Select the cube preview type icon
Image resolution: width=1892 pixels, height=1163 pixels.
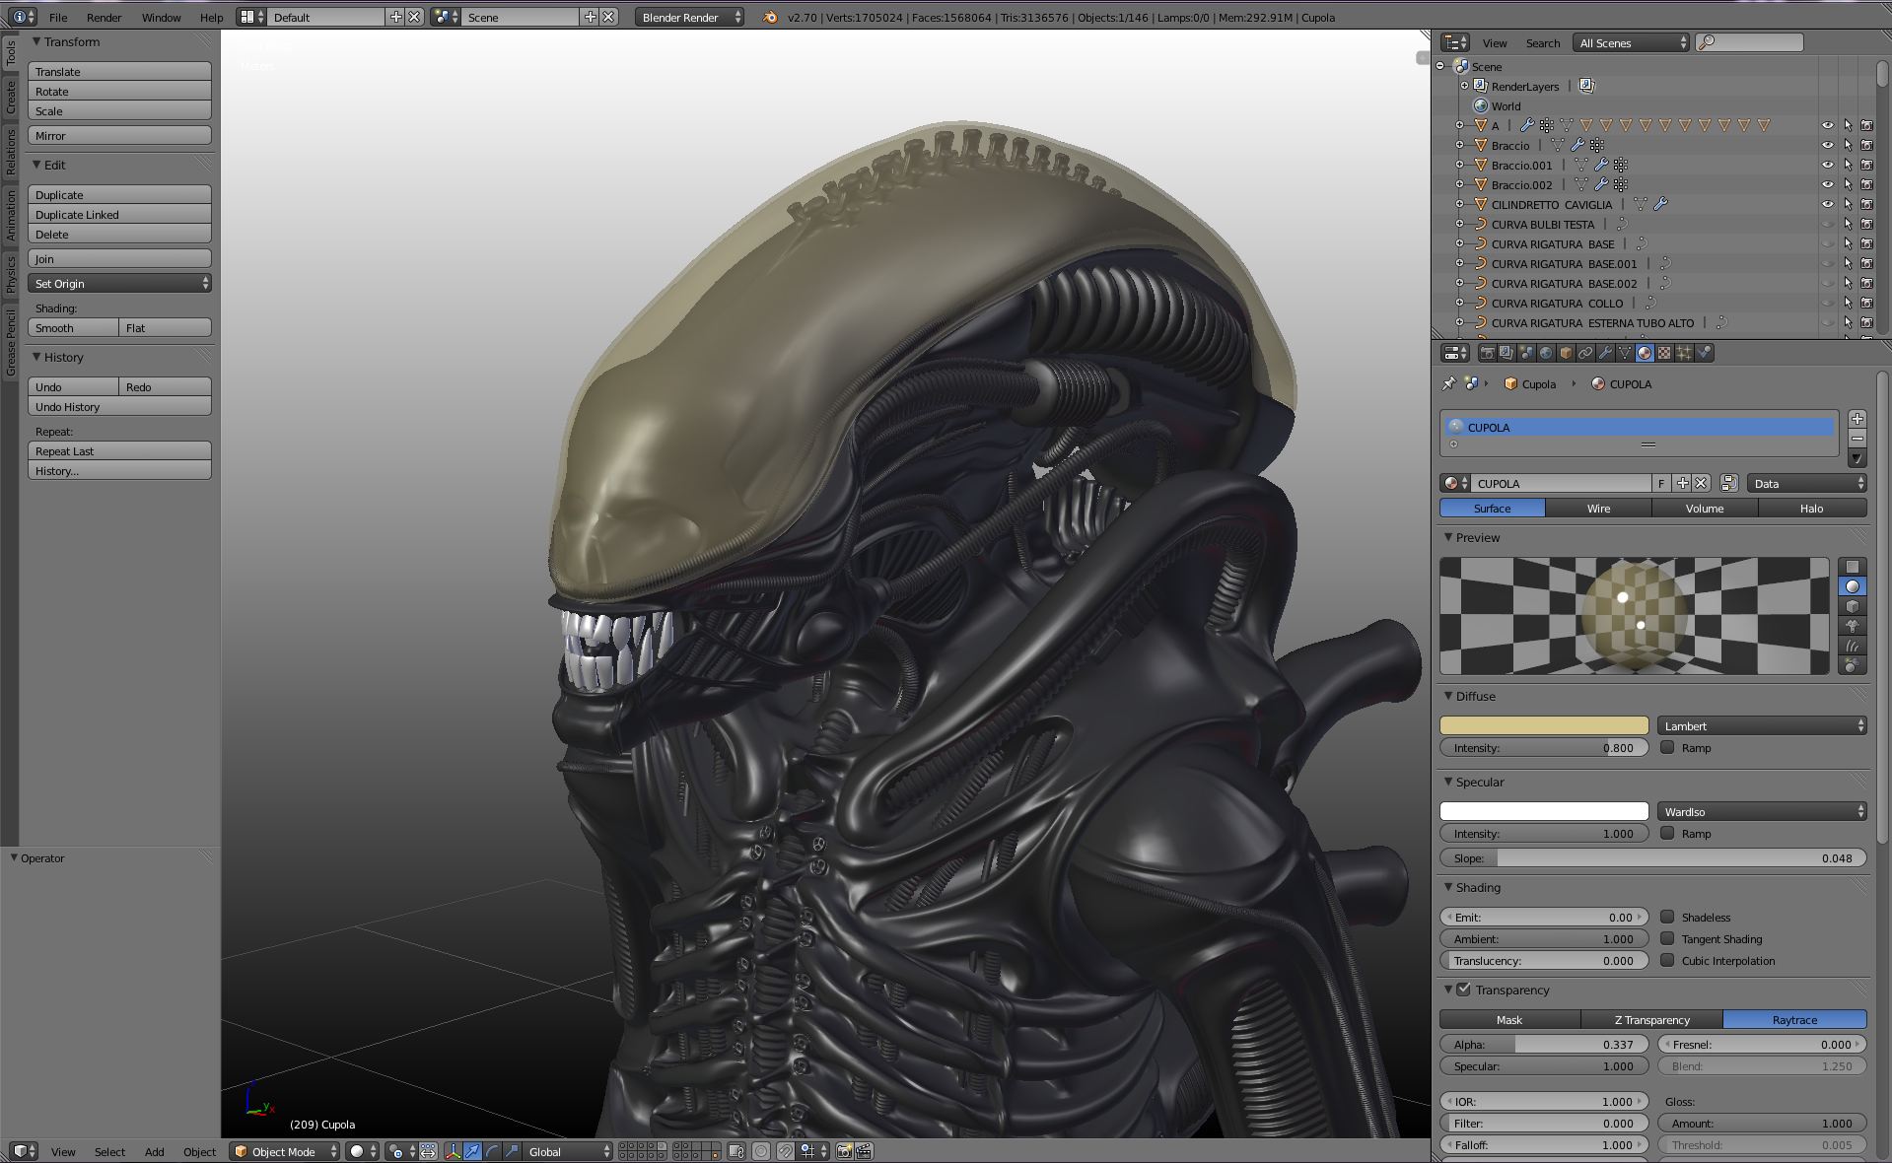[1853, 606]
